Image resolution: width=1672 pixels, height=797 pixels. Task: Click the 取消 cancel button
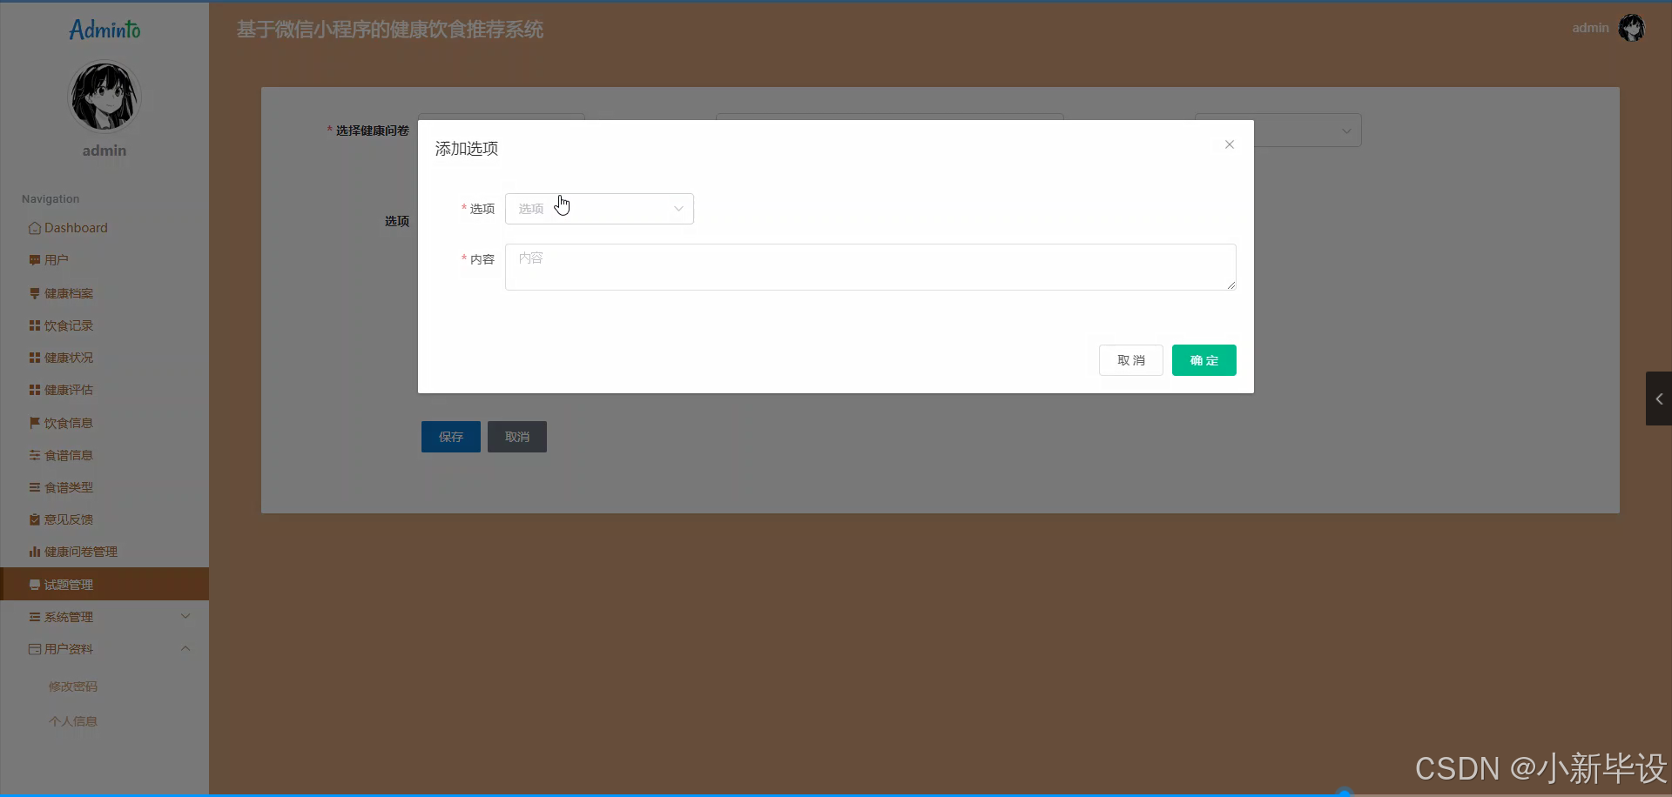(1130, 359)
